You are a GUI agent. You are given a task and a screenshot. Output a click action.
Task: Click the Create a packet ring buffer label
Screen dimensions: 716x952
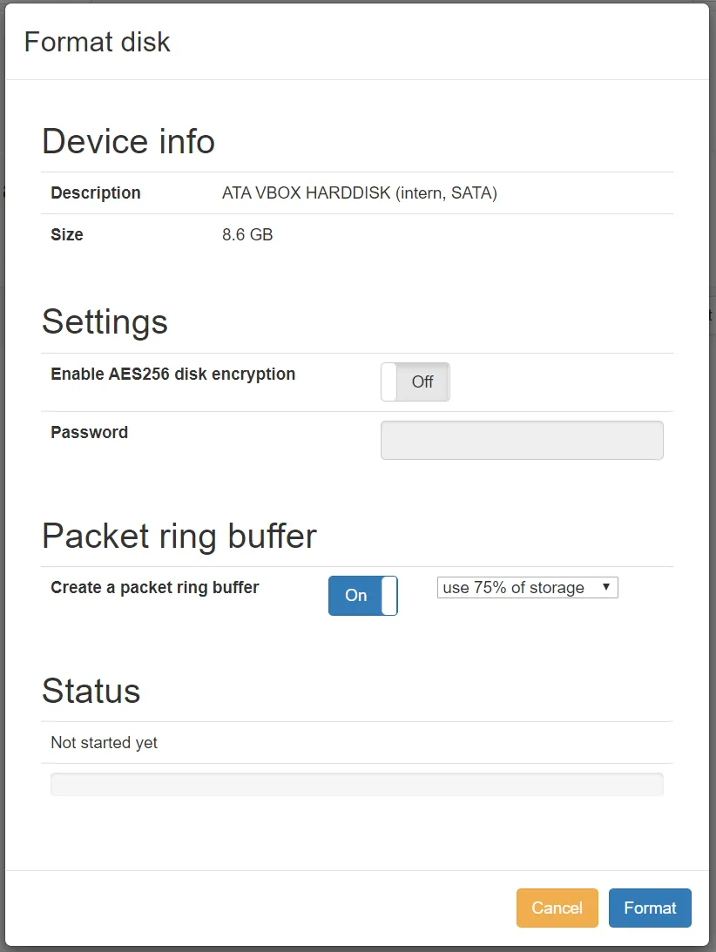[x=155, y=588]
